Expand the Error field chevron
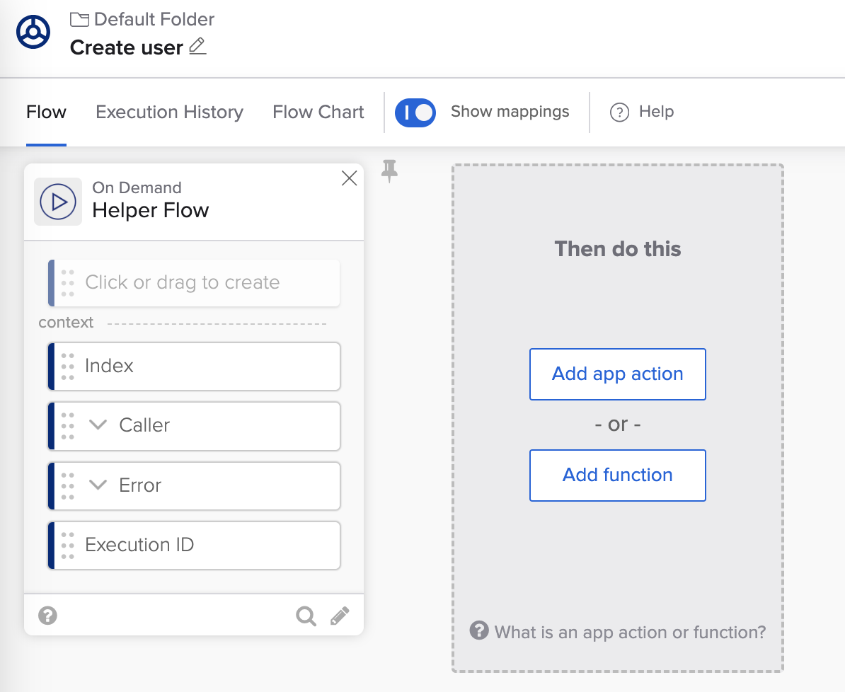Viewport: 845px width, 692px height. [98, 485]
